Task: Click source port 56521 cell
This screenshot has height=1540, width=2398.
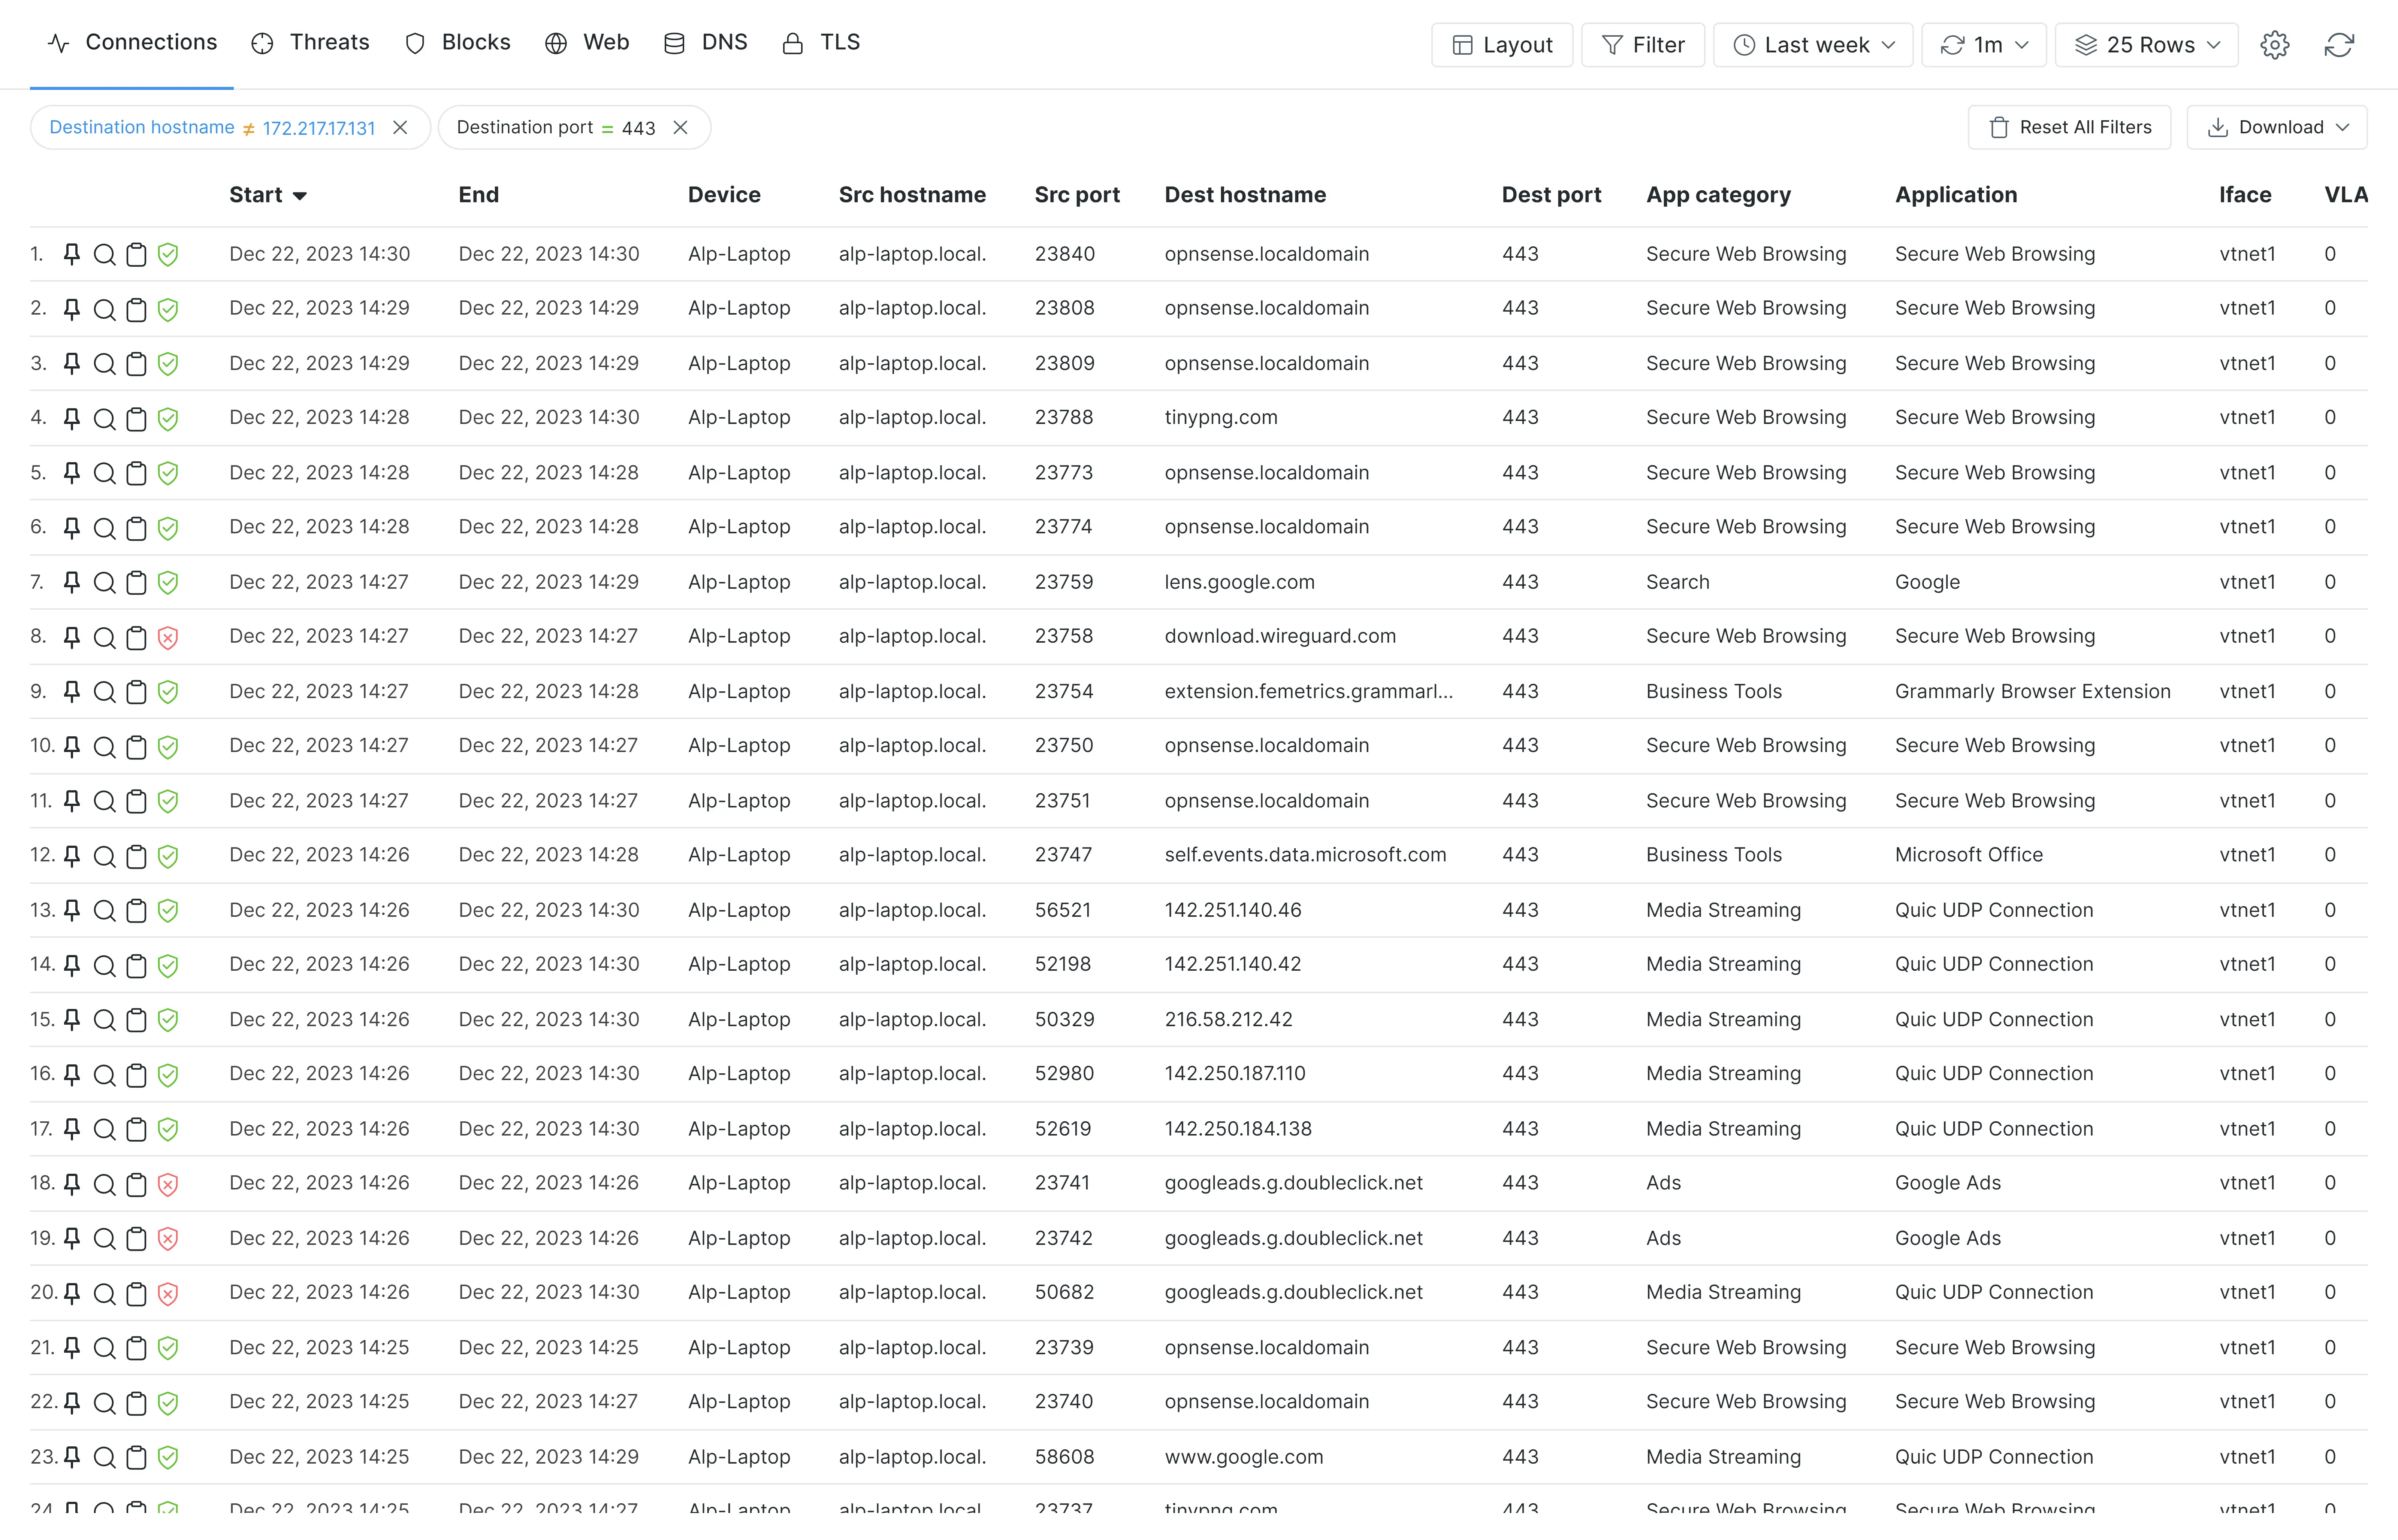Action: pyautogui.click(x=1063, y=910)
